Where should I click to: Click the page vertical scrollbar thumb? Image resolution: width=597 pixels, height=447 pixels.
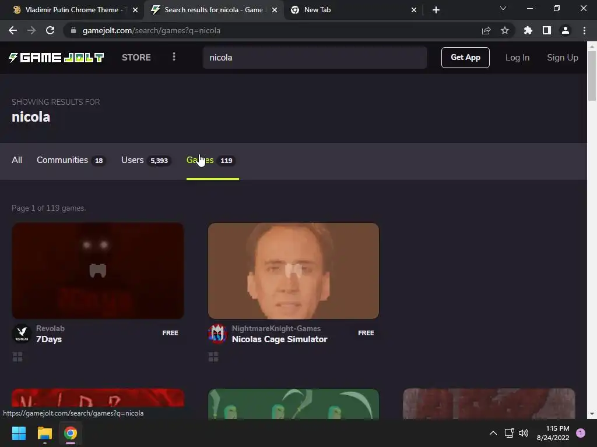[592, 76]
